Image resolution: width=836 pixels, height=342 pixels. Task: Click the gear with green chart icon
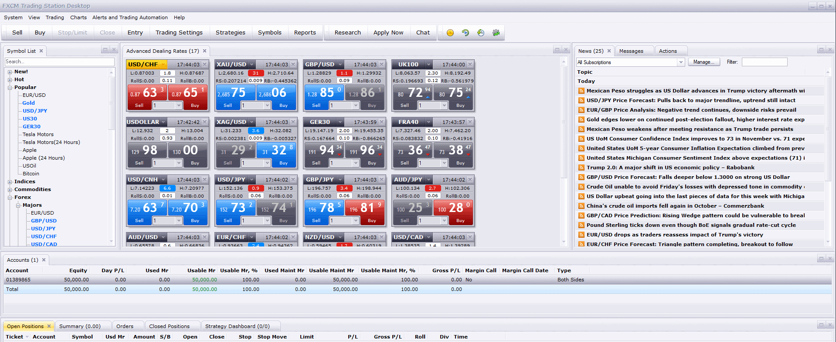496,33
